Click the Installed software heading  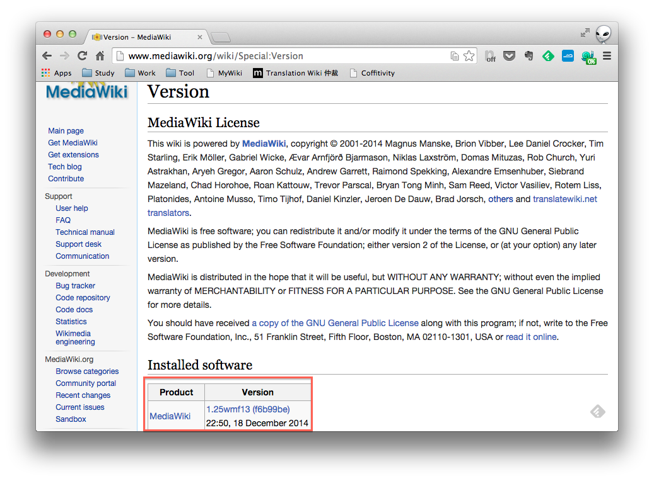point(200,365)
